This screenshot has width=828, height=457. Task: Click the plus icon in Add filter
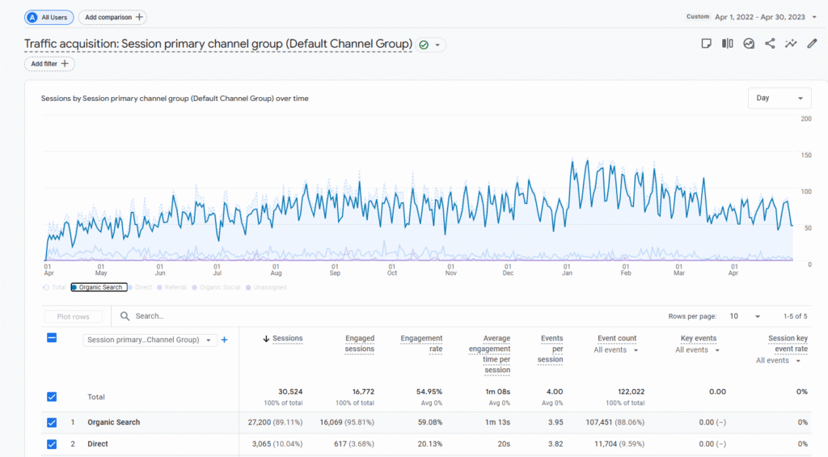(x=65, y=63)
